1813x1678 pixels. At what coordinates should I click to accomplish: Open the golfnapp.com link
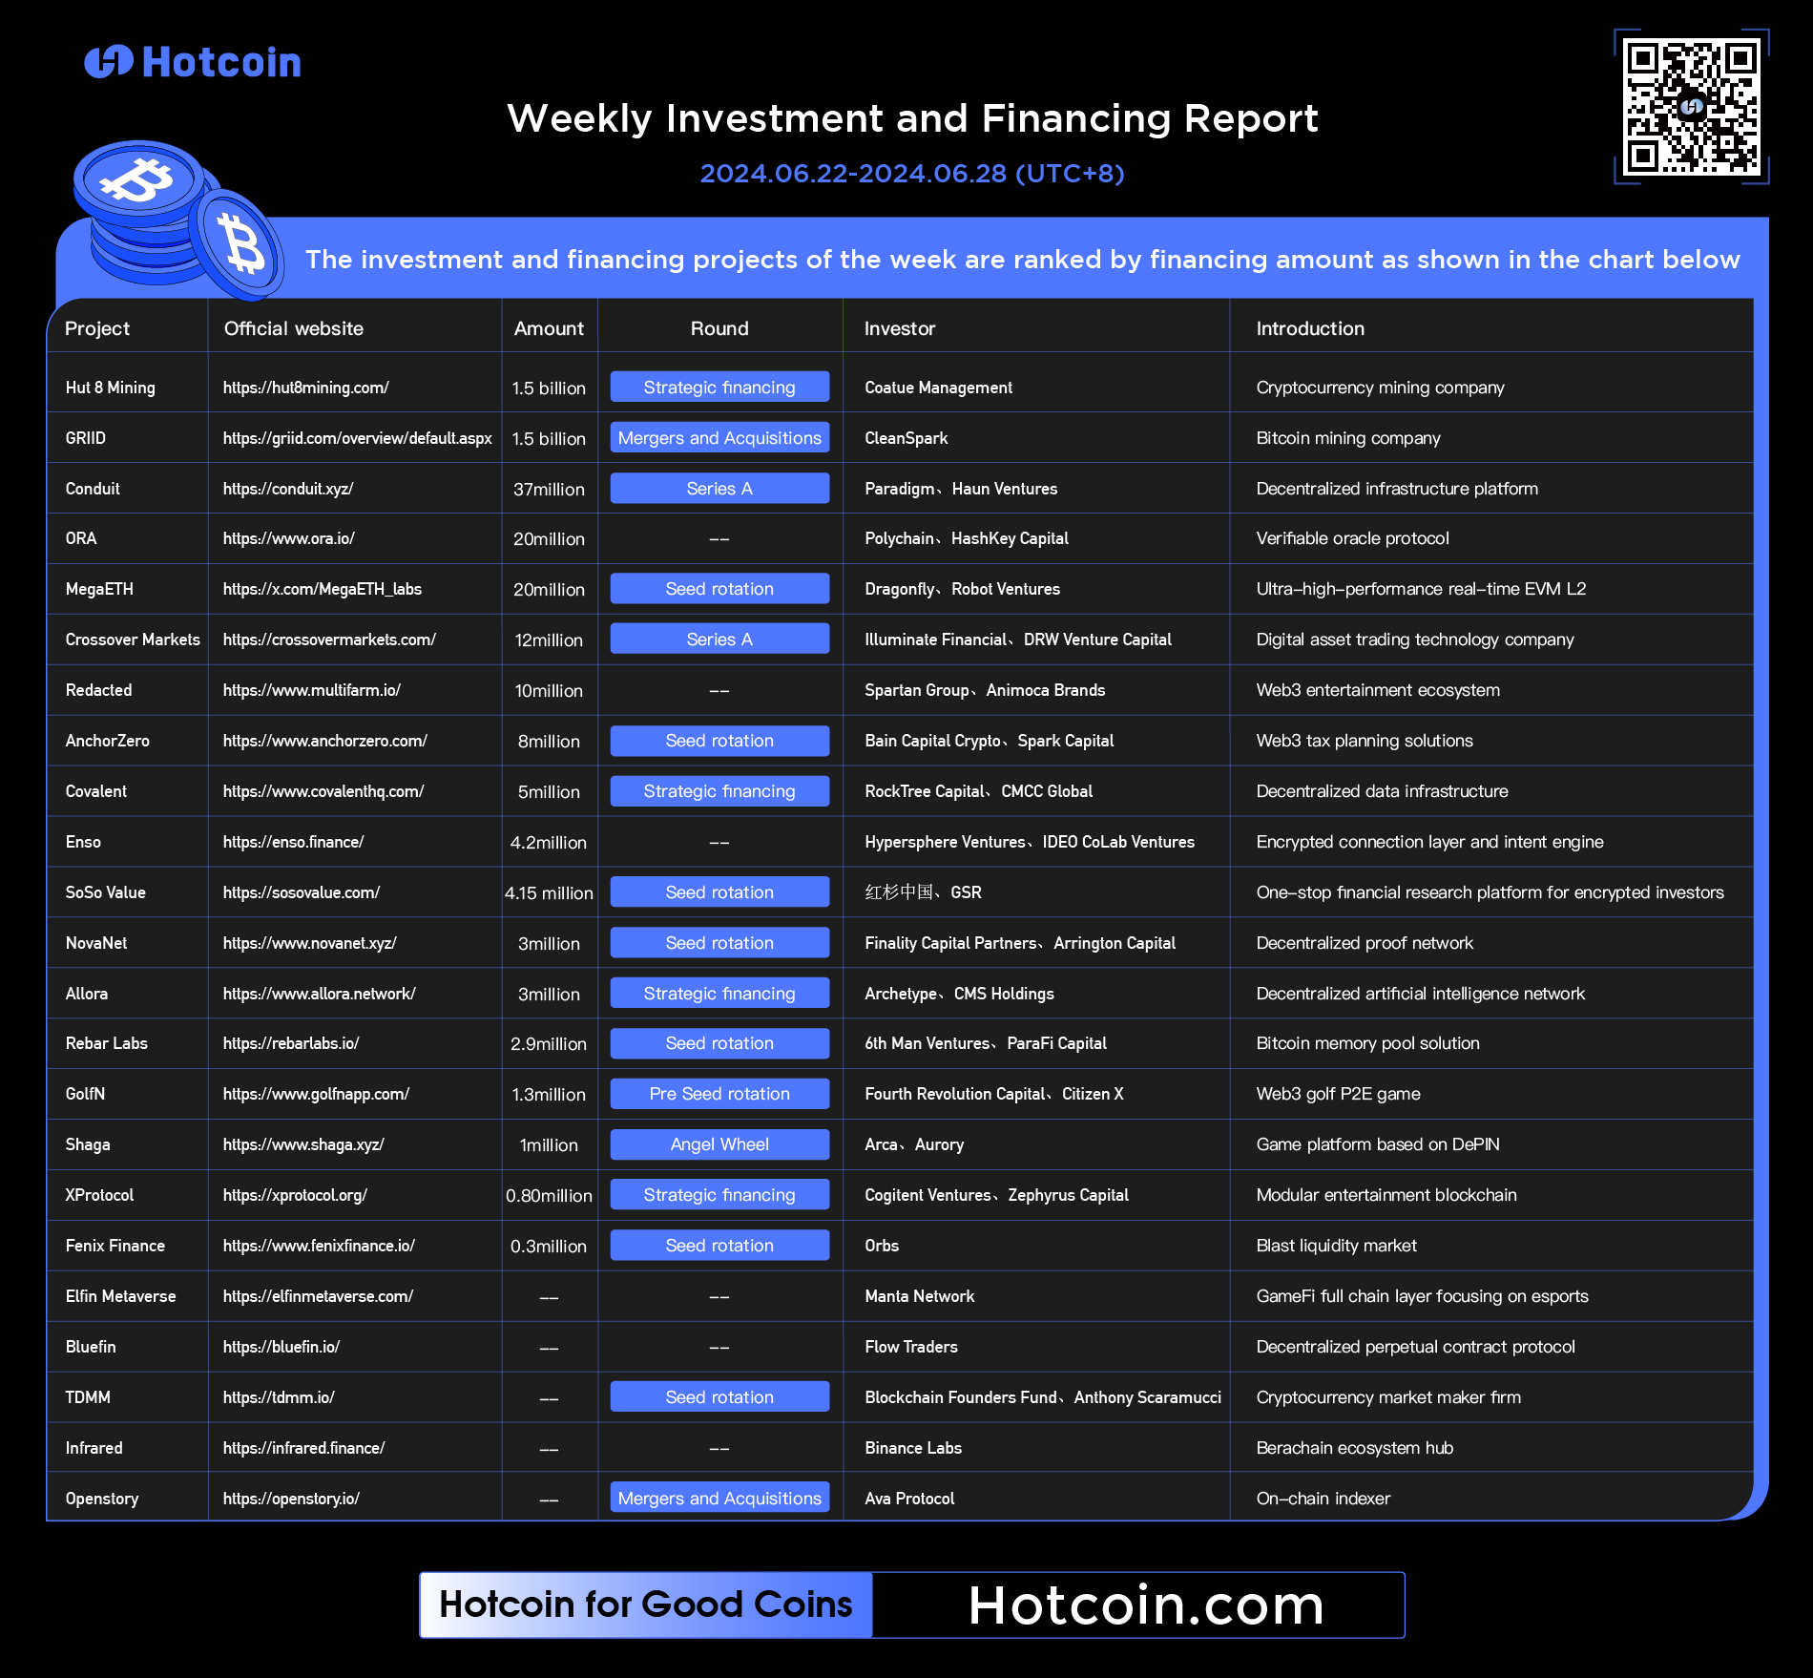coord(316,1094)
